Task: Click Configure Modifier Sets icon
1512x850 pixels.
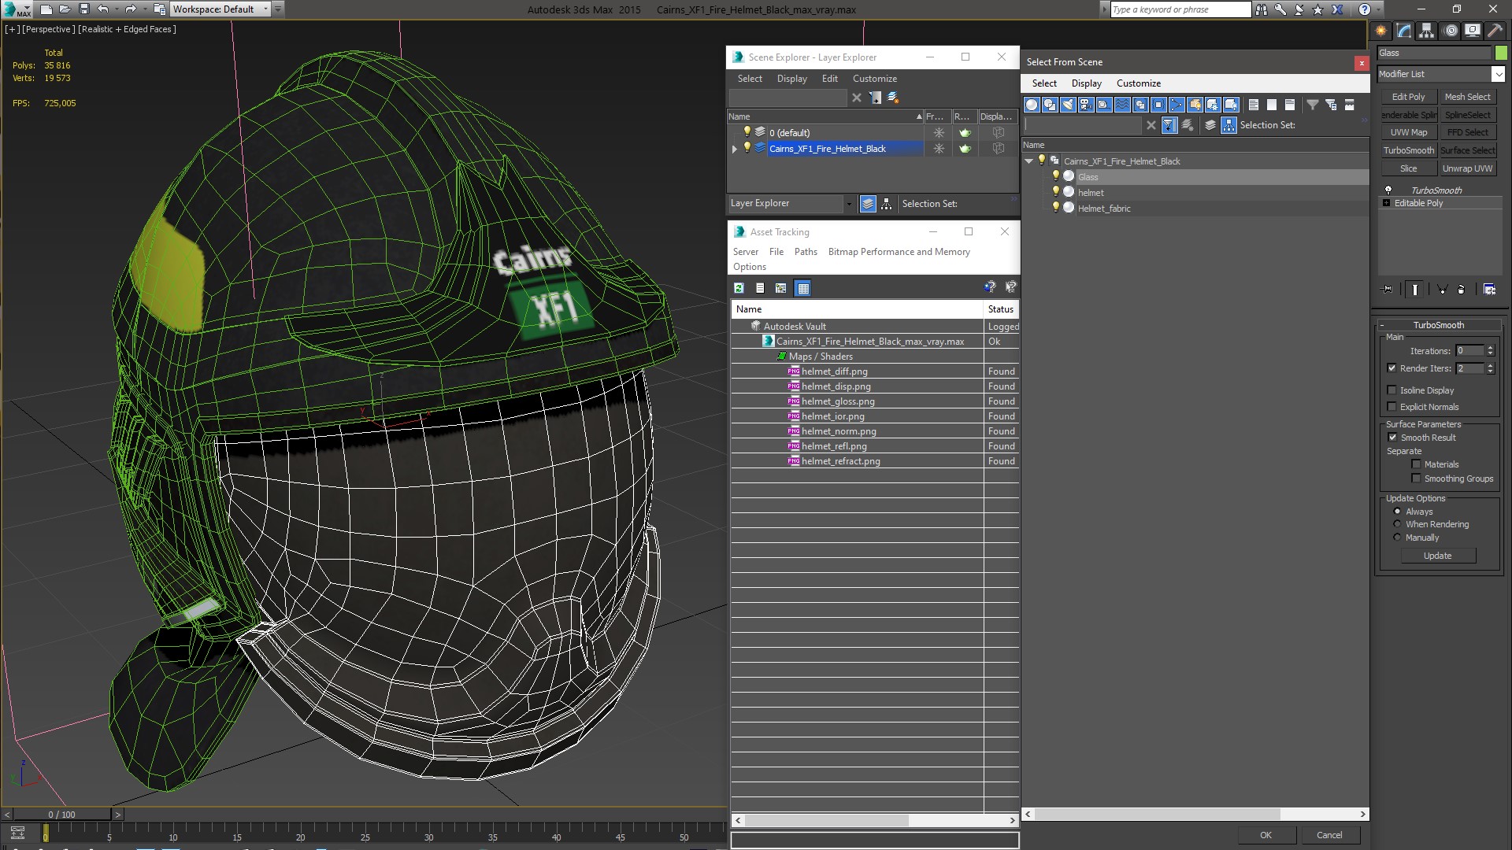Action: coord(1489,290)
